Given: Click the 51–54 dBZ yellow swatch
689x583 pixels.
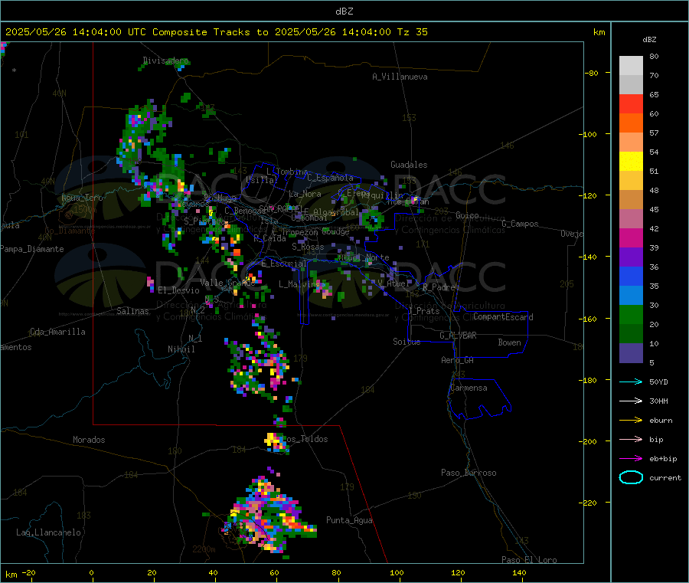Looking at the screenshot, I should pos(631,162).
